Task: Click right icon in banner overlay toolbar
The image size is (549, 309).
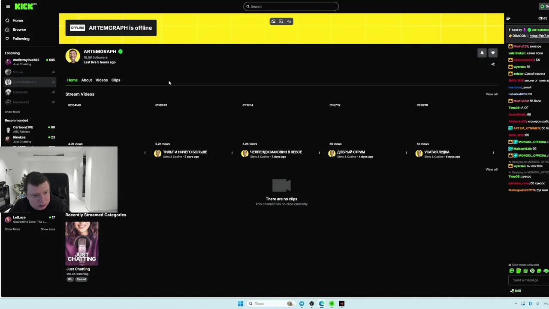Action: (x=289, y=21)
